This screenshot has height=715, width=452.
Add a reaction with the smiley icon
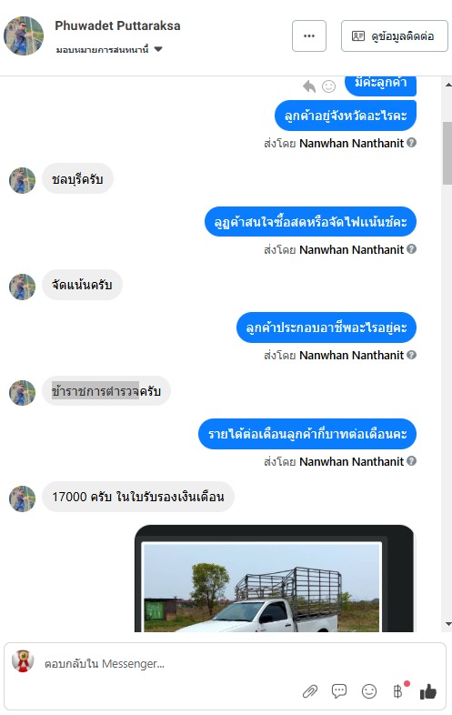pos(329,86)
